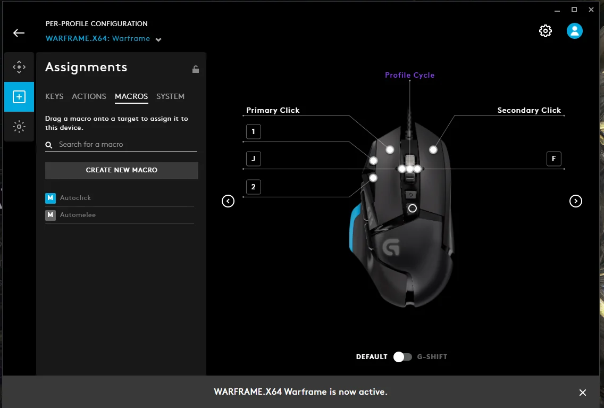Screen dimensions: 604x408
Task: Click the WARFRAME.X64: Warframe profile name
Action: [x=98, y=38]
